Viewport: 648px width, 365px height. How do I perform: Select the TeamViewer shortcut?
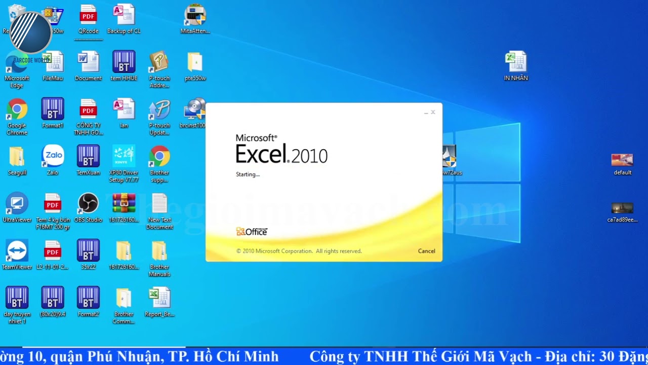17,255
